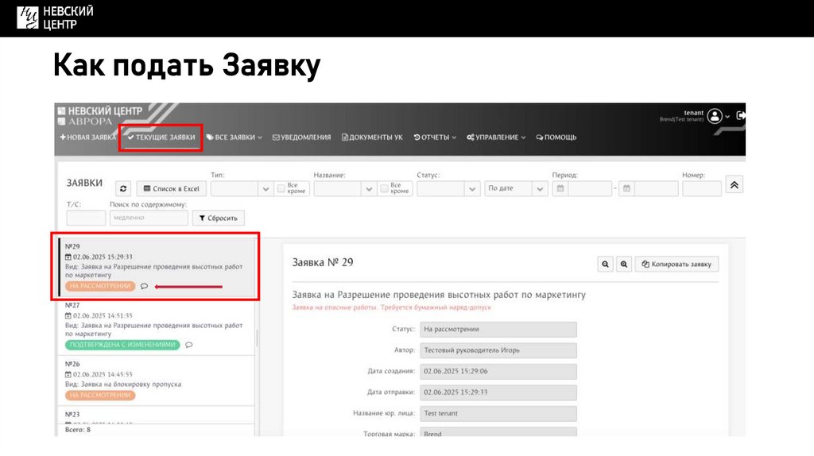The height and width of the screenshot is (456, 814).
Task: Click calendar icon on request №26 date
Action: [x=68, y=374]
